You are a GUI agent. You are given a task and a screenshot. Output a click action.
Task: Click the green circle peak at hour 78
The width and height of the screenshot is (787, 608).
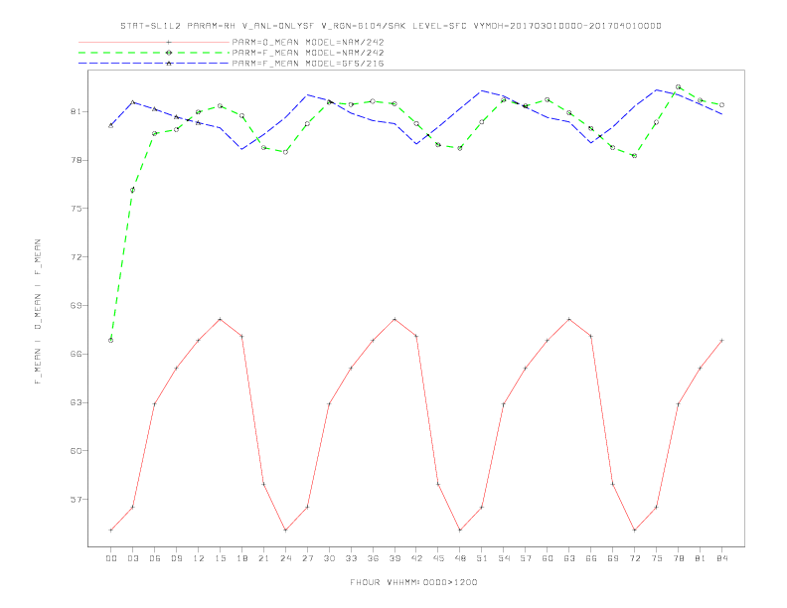(x=678, y=86)
